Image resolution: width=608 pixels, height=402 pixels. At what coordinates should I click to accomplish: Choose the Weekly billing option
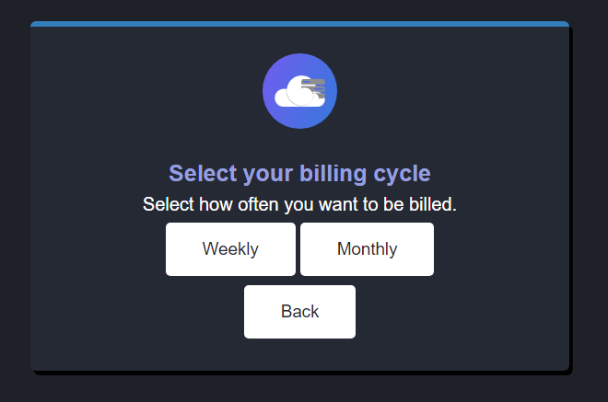[230, 249]
